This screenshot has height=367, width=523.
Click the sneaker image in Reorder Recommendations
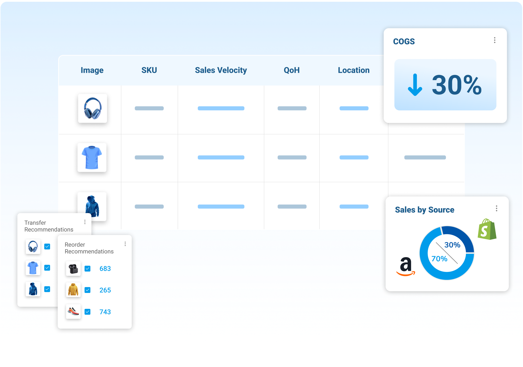click(x=73, y=312)
